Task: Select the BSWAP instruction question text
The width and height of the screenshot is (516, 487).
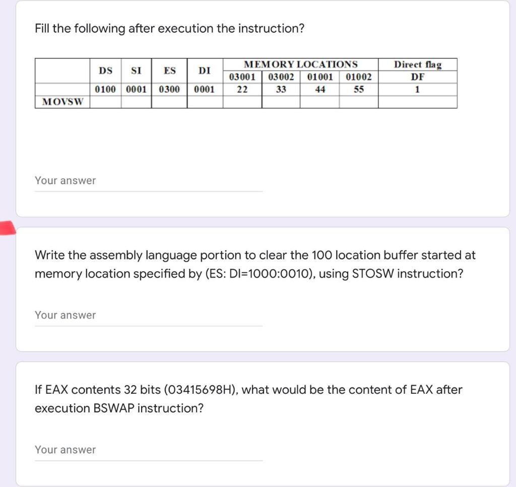Action: coord(248,399)
